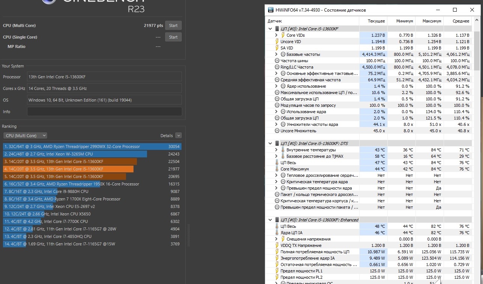Click the HWiNFO64 app icon in title bar
The height and width of the screenshot is (284, 483).
coord(270,10)
